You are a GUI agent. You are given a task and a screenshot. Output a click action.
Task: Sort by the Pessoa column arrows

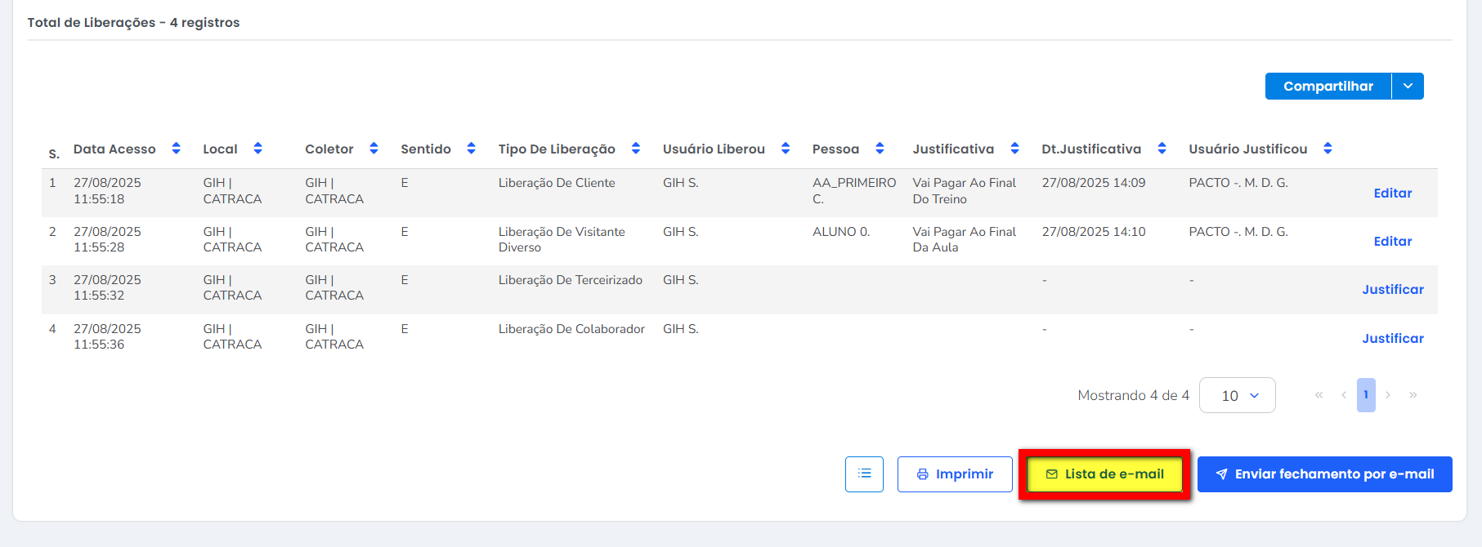880,149
